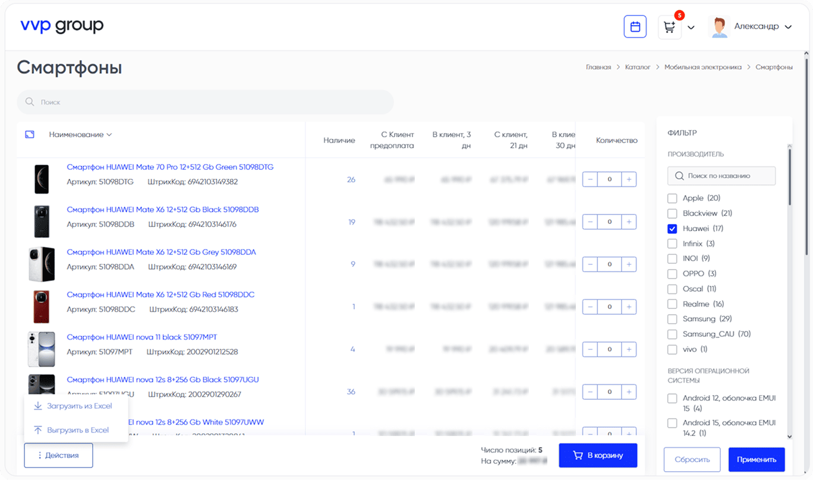Screen dimensions: 813x480
Task: Uncheck the Huawei manufacturer filter
Action: 672,229
